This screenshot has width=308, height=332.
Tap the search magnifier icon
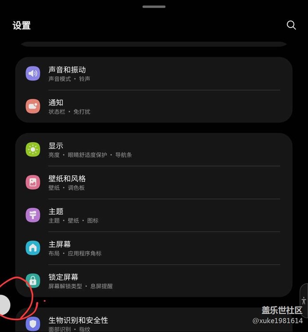pyautogui.click(x=291, y=25)
